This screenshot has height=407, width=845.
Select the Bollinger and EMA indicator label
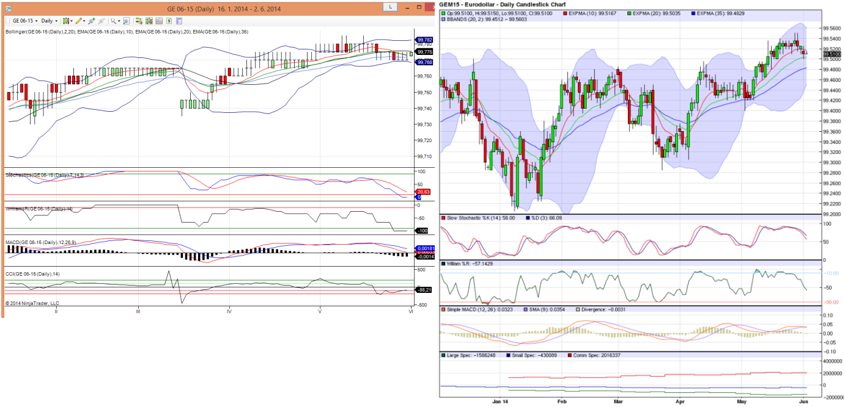click(x=127, y=32)
